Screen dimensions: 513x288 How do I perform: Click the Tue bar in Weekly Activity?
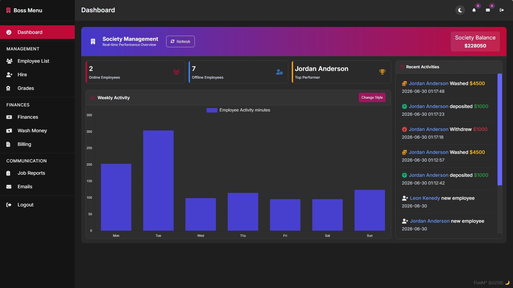[x=158, y=181]
